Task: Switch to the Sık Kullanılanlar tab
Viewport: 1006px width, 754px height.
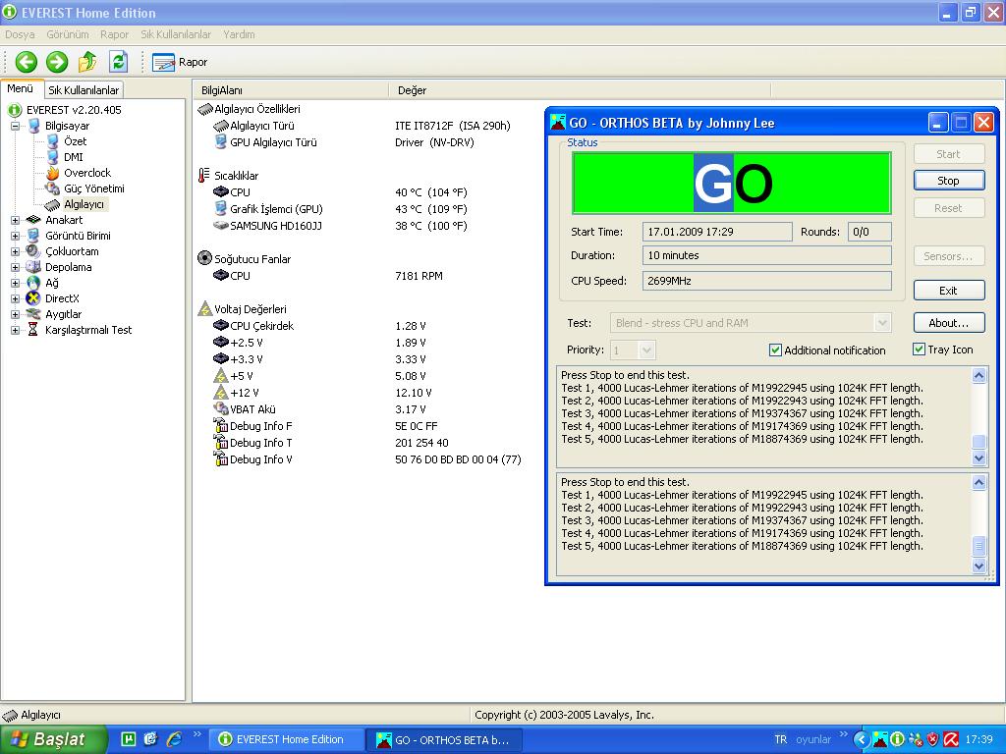Action: 84,90
